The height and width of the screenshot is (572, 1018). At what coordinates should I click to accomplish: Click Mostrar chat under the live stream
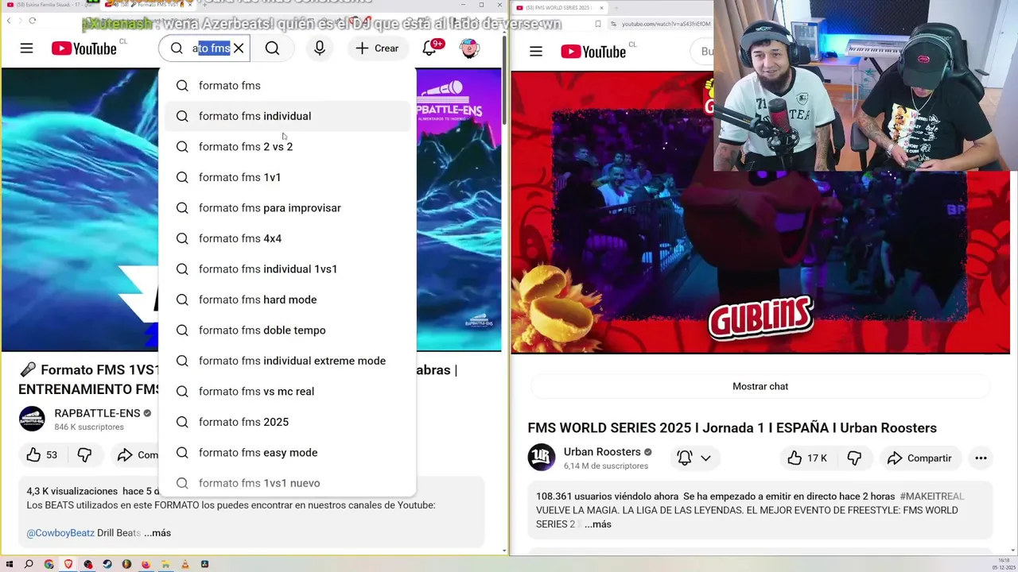[760, 386]
